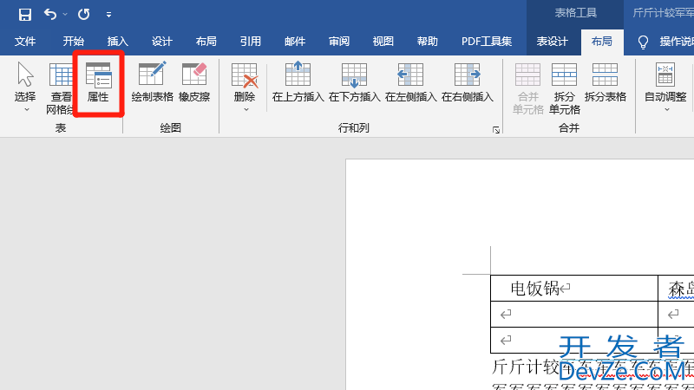Open table 属性 properties
The width and height of the screenshot is (694, 390).
(98, 83)
